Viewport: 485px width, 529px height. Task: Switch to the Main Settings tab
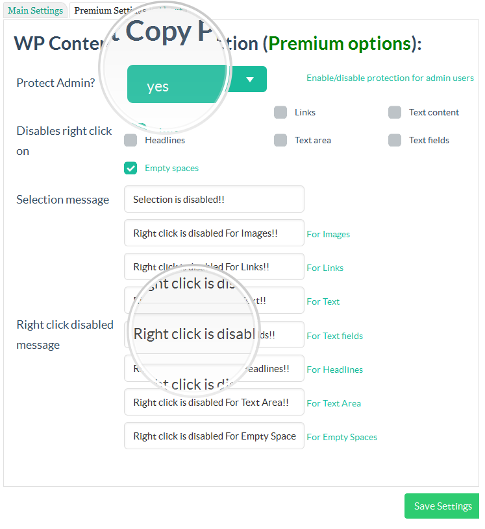pos(35,10)
